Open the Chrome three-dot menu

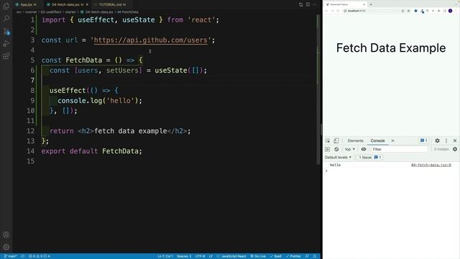pyautogui.click(x=456, y=11)
